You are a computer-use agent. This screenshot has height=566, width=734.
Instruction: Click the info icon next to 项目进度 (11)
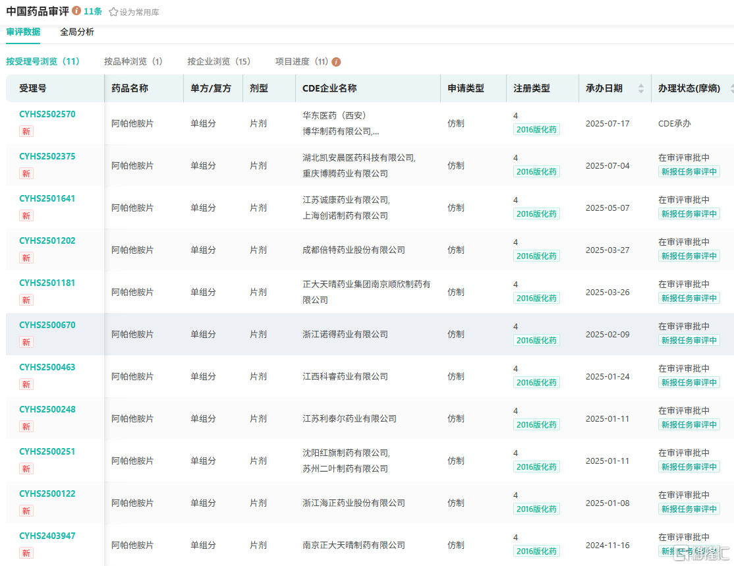click(336, 62)
